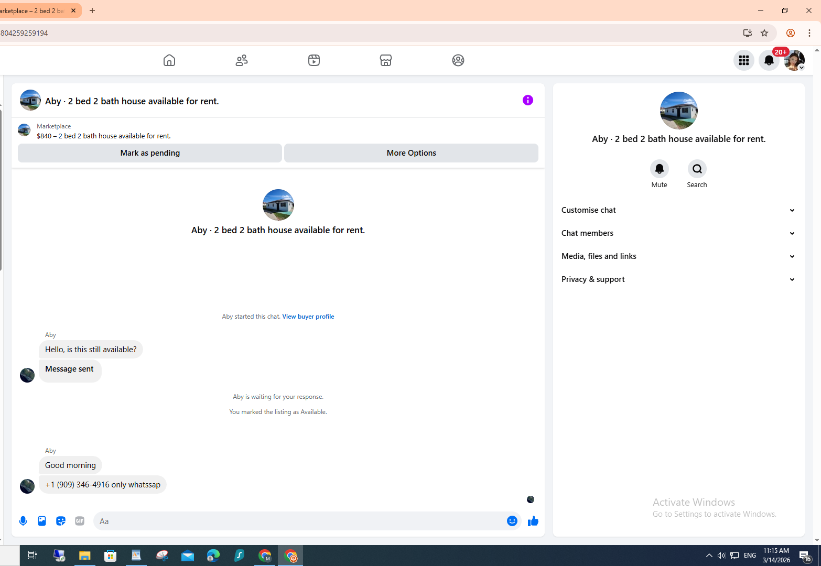Screen dimensions: 821x566
Task: Open the Marketplace storefront icon
Action: tap(386, 60)
